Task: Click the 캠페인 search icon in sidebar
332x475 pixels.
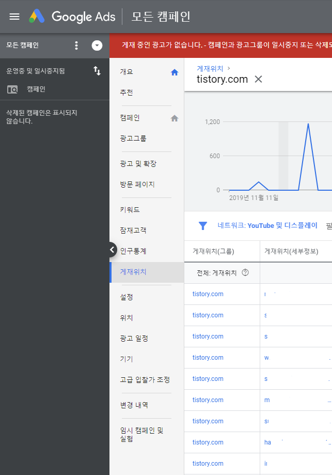Action: 12,89
